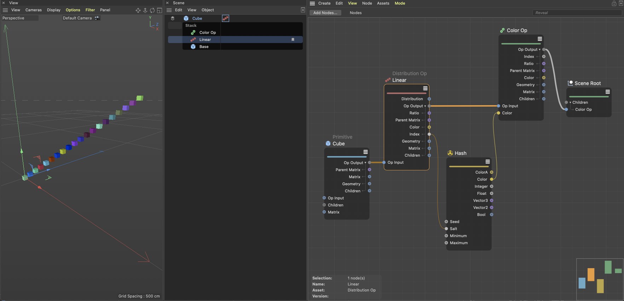Toggle the bookmark flag on Linear row
624x301 pixels.
(x=293, y=40)
